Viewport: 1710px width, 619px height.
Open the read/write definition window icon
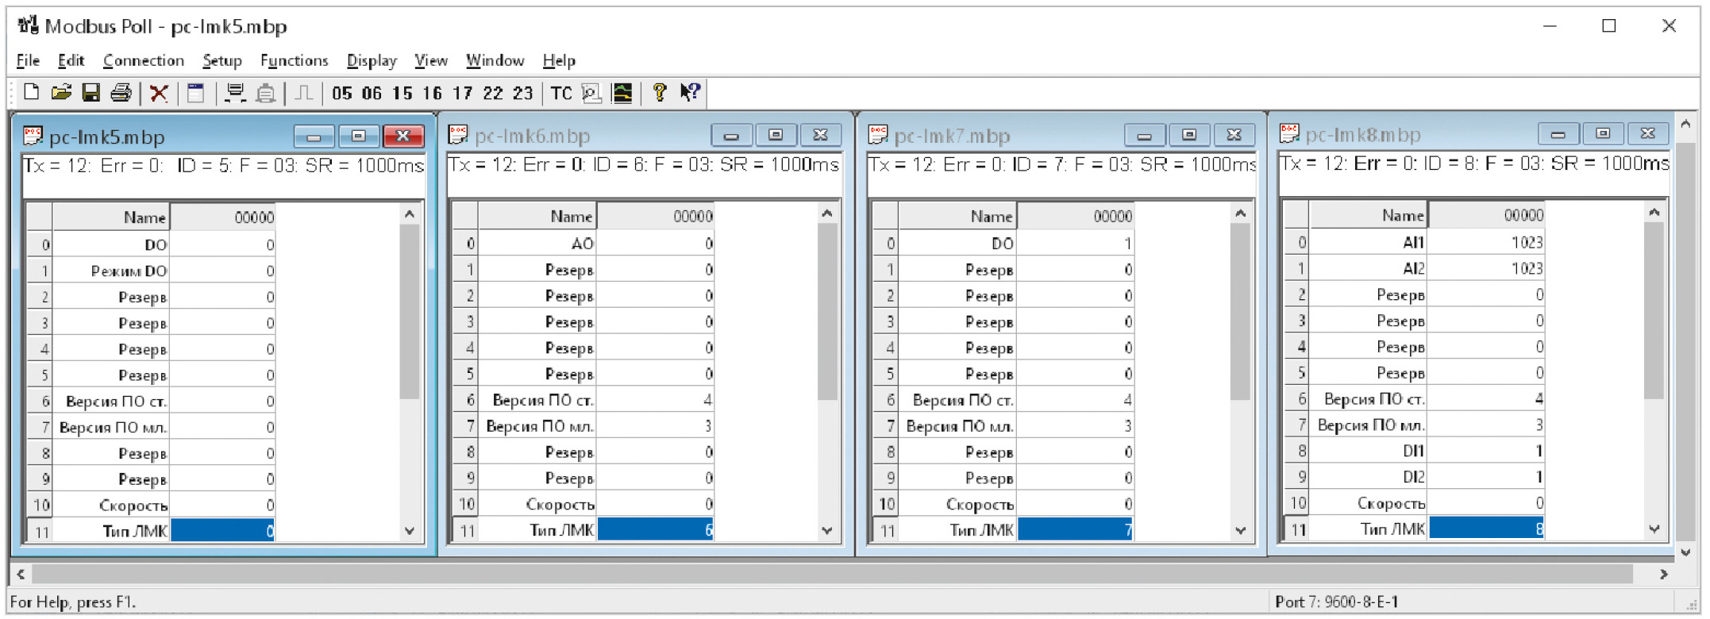(x=196, y=93)
